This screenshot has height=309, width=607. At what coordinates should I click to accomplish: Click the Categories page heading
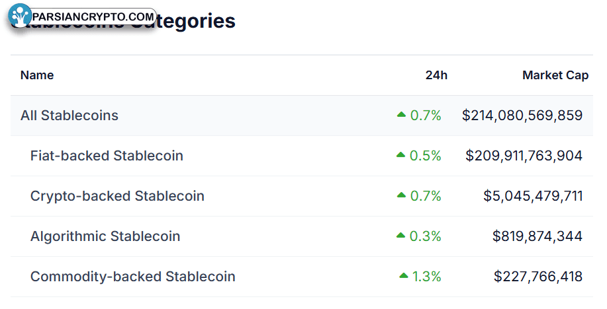(x=182, y=21)
